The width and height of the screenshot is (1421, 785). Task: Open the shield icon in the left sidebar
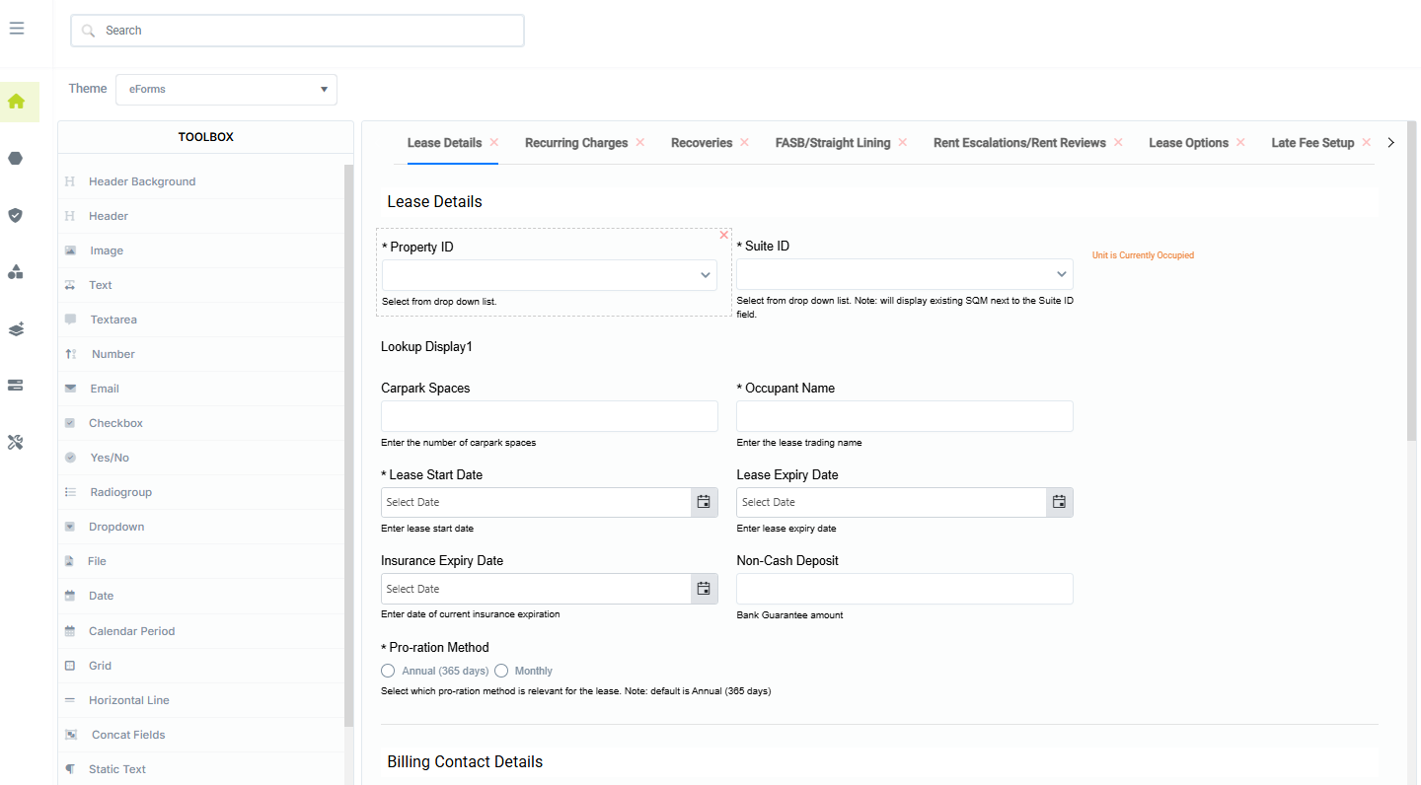click(x=15, y=215)
